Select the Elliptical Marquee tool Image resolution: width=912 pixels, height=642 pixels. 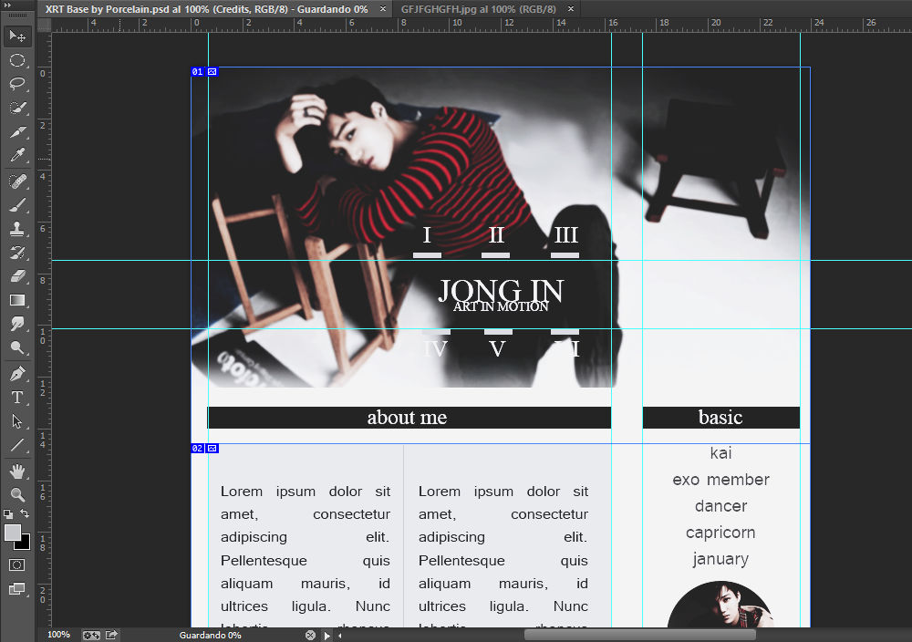[16, 60]
